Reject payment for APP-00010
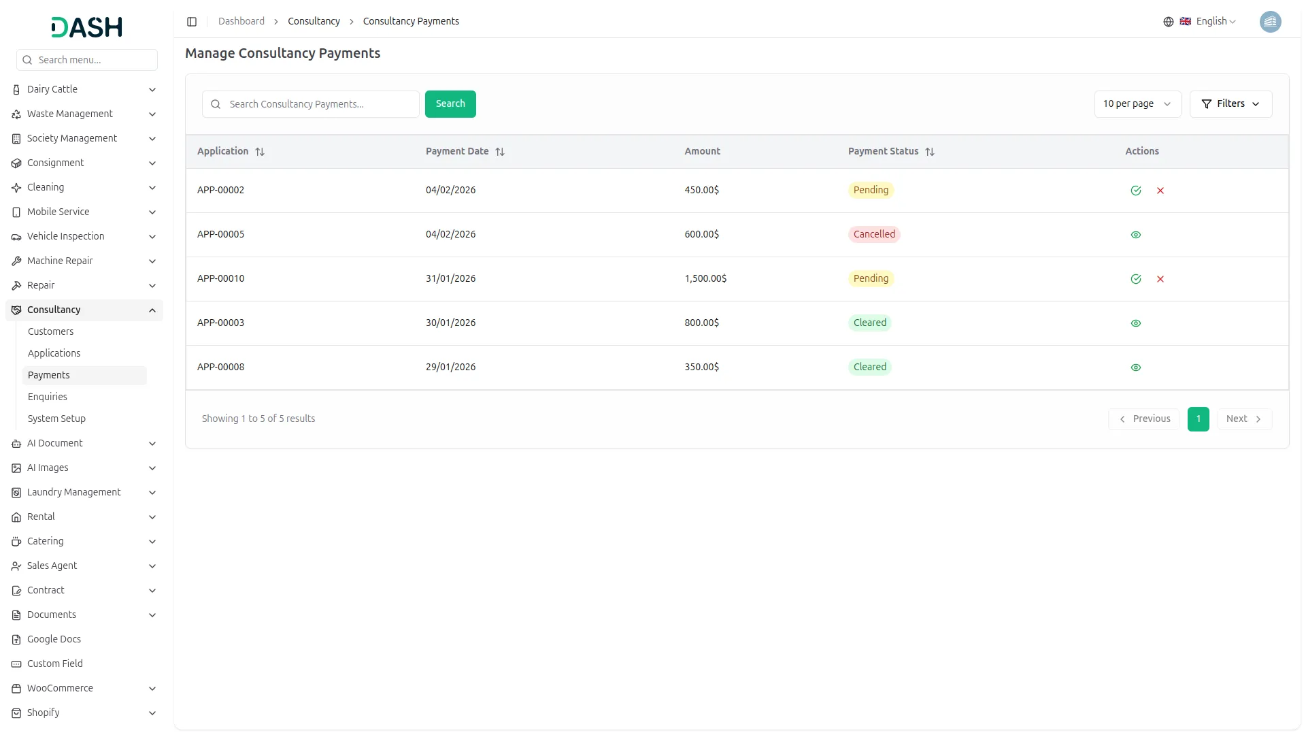1306x735 pixels. point(1160,279)
